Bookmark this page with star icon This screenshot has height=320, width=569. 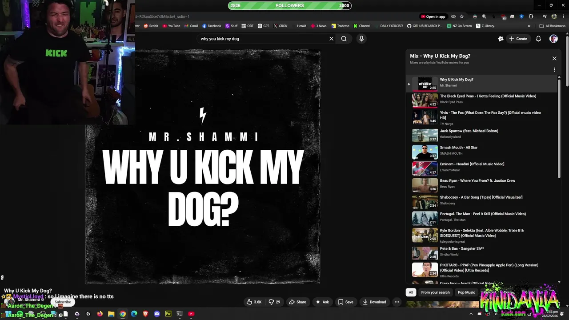tap(462, 16)
